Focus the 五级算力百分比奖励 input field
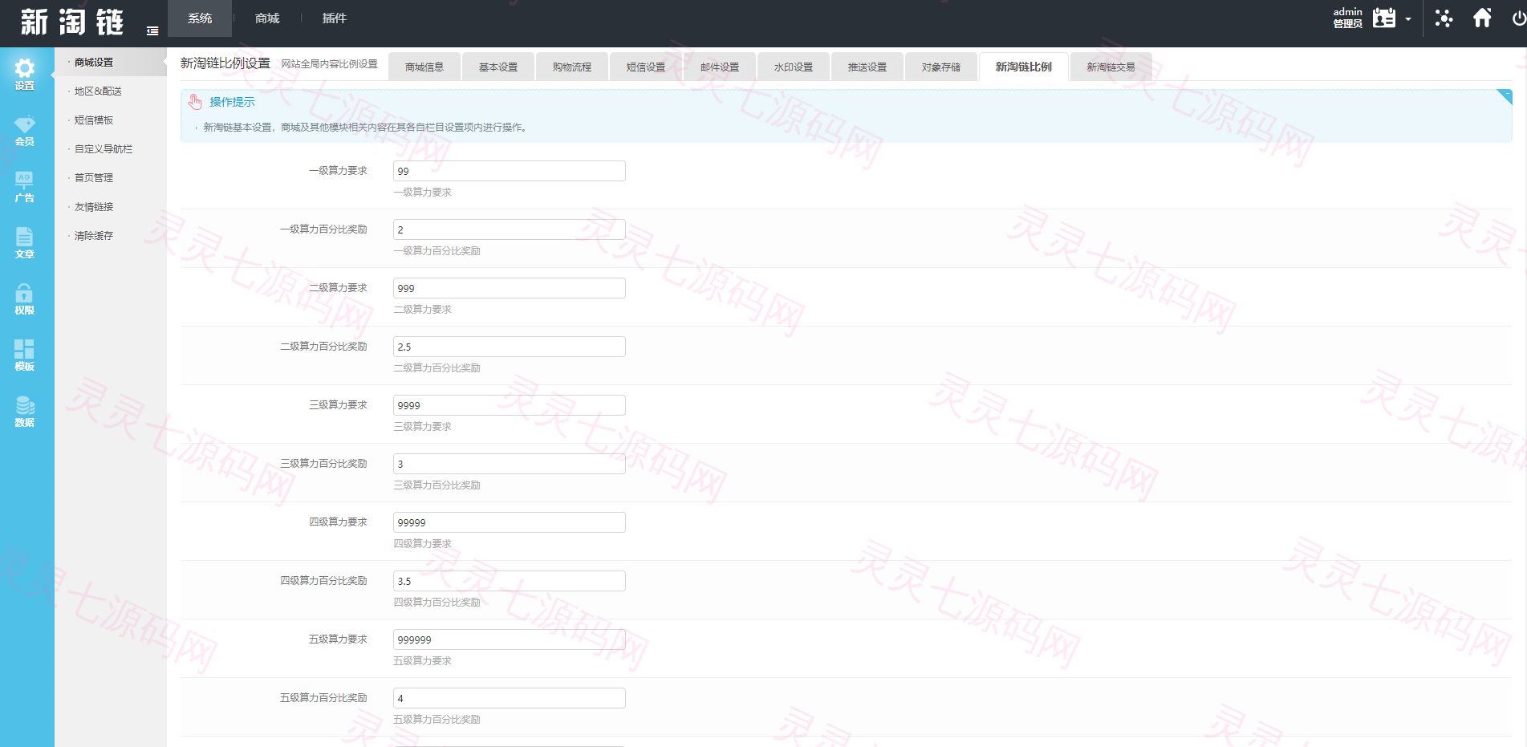Viewport: 1527px width, 747px height. (510, 698)
